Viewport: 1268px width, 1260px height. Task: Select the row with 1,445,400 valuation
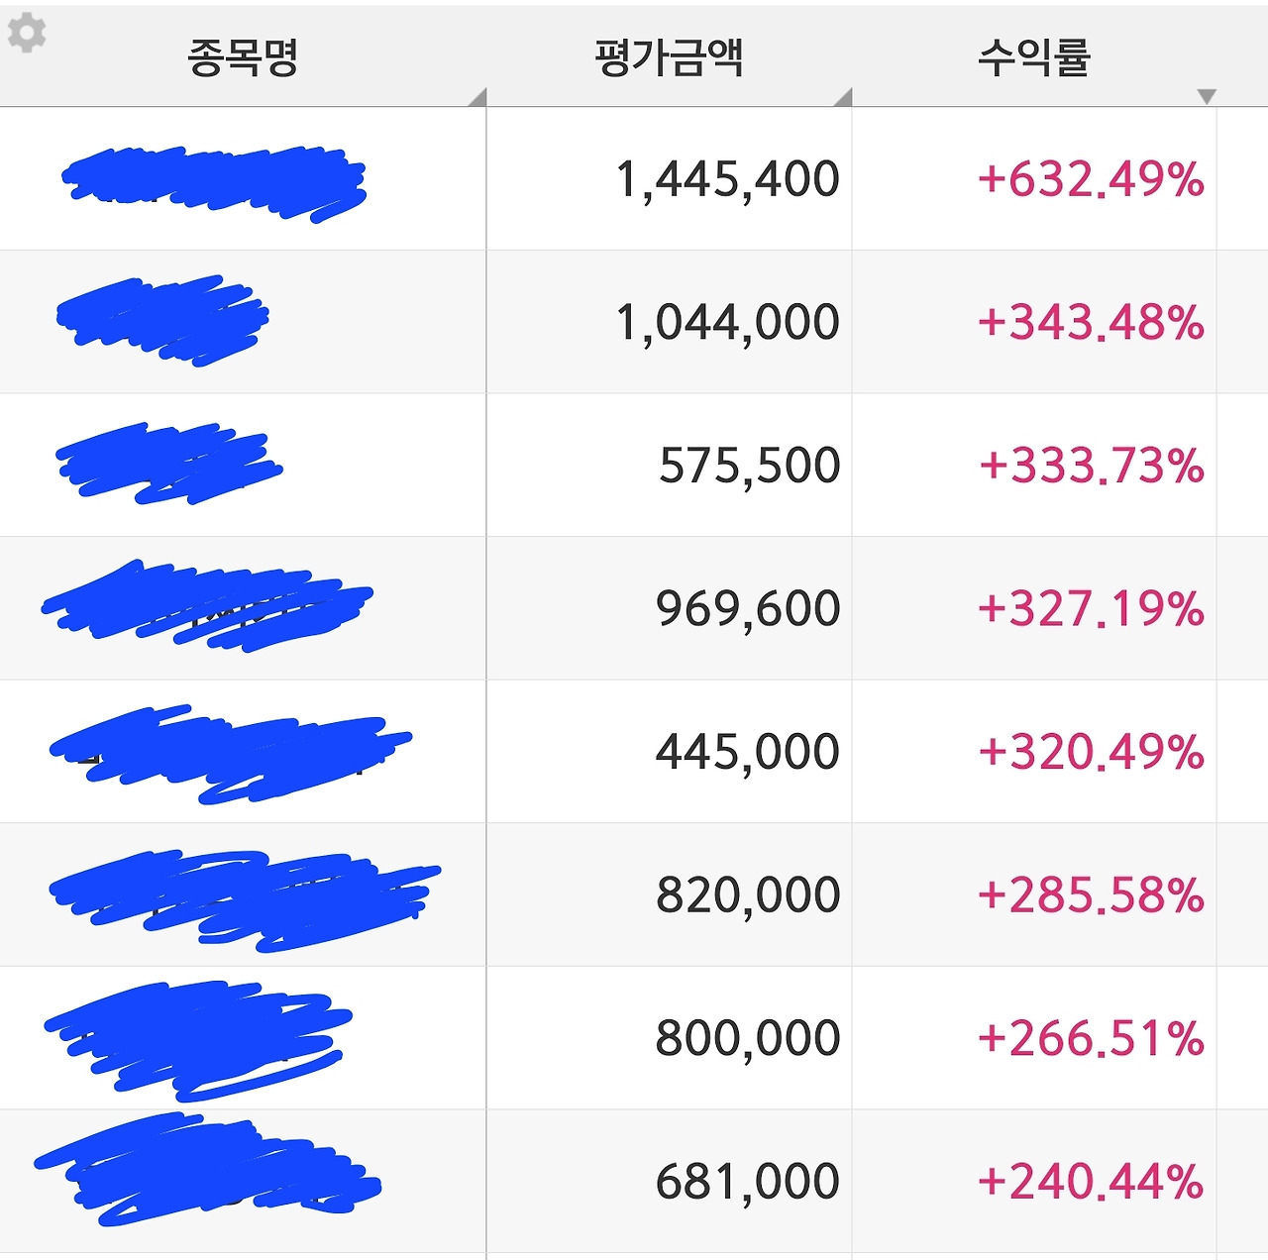click(x=727, y=179)
